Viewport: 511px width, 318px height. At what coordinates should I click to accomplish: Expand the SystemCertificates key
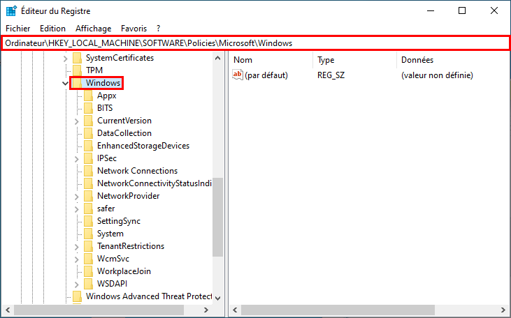click(x=66, y=59)
